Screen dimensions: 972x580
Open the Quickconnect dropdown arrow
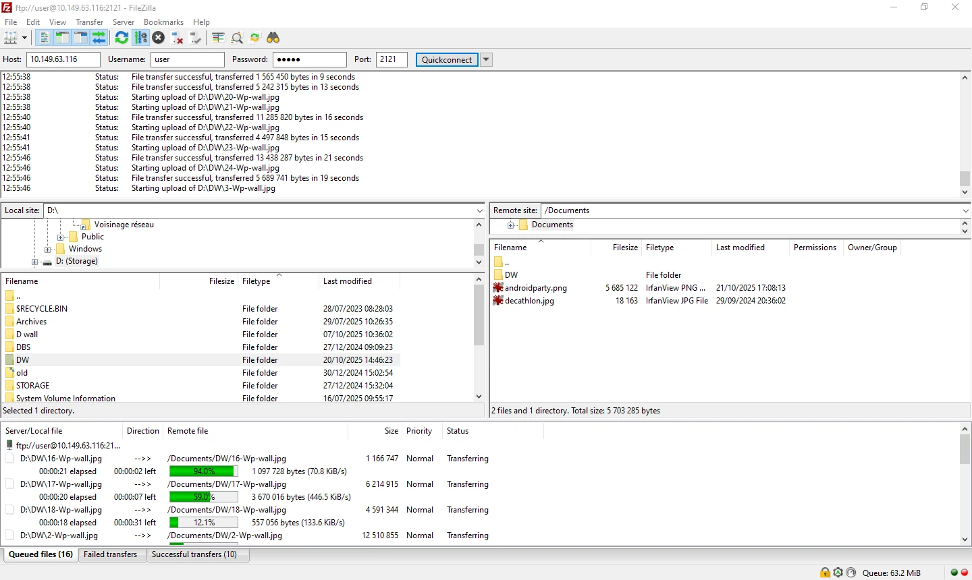485,59
